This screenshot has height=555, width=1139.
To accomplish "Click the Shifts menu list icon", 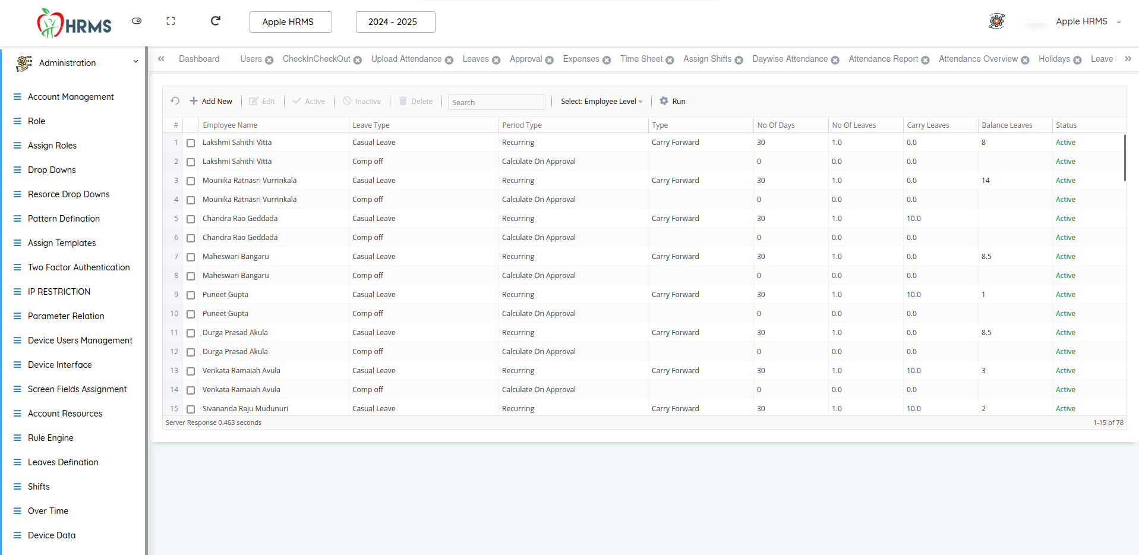I will click(17, 487).
